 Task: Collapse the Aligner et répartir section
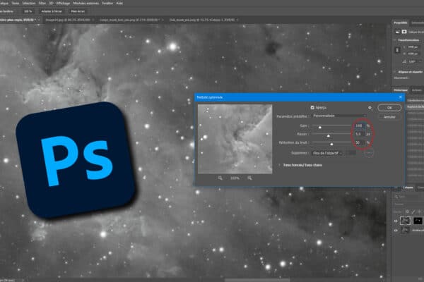tap(395, 72)
